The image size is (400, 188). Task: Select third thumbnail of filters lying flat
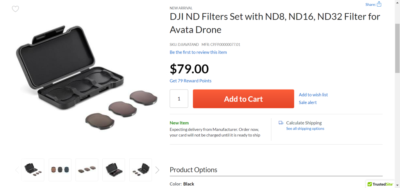(x=87, y=170)
